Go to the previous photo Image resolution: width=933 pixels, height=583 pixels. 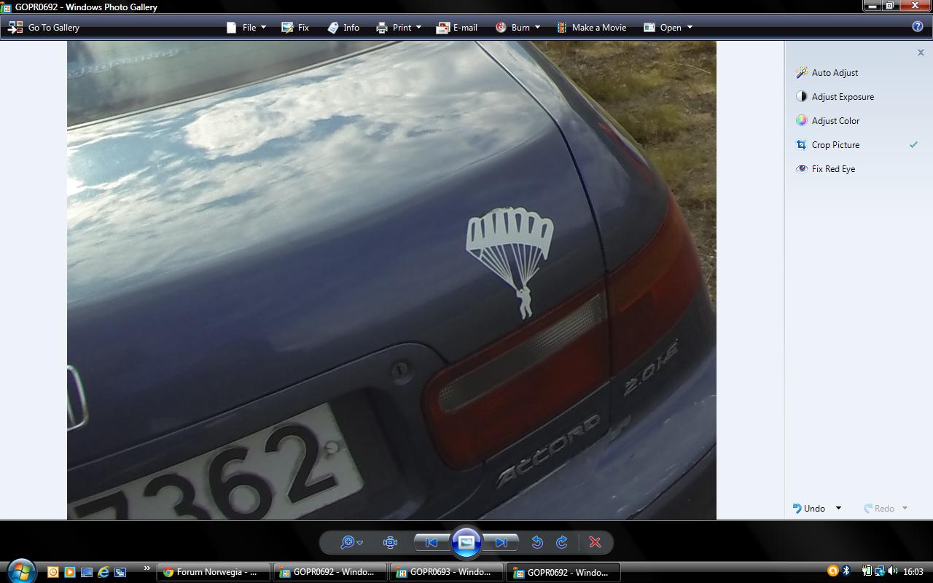(x=432, y=542)
